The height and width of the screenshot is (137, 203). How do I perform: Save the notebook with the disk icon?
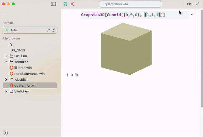[x=65, y=4]
